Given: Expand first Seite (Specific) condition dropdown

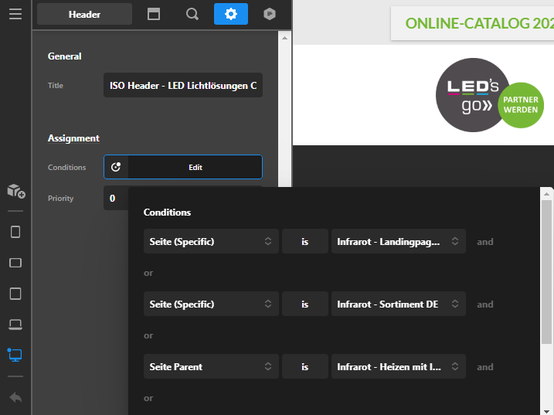Looking at the screenshot, I should tap(211, 242).
